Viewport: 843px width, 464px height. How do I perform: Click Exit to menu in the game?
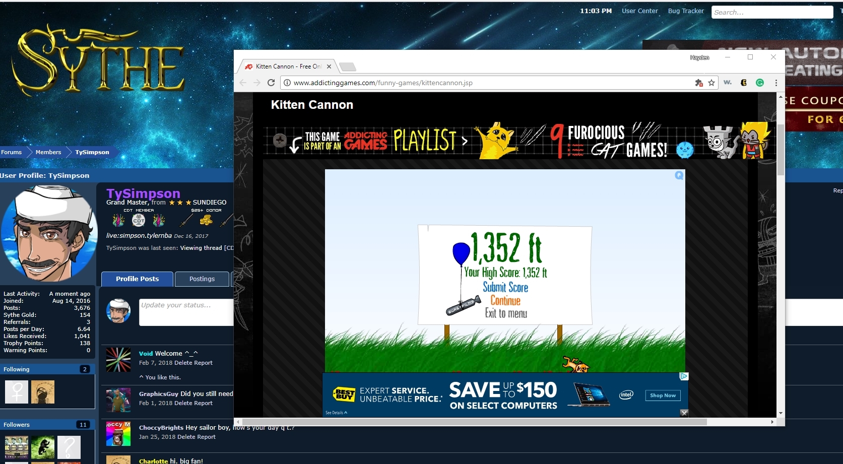(x=506, y=313)
